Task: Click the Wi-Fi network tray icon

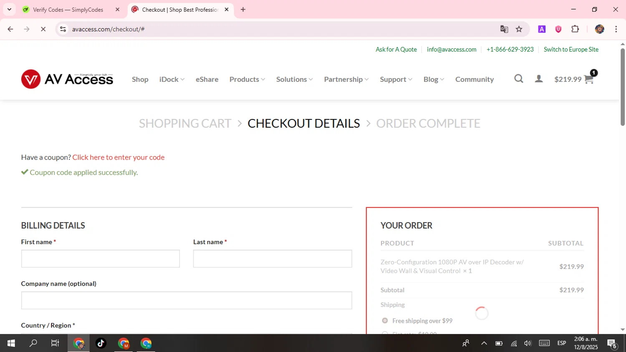Action: pyautogui.click(x=514, y=343)
